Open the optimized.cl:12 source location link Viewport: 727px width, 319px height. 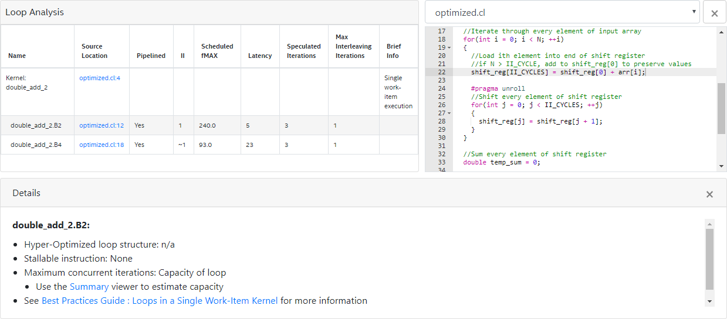[102, 125]
